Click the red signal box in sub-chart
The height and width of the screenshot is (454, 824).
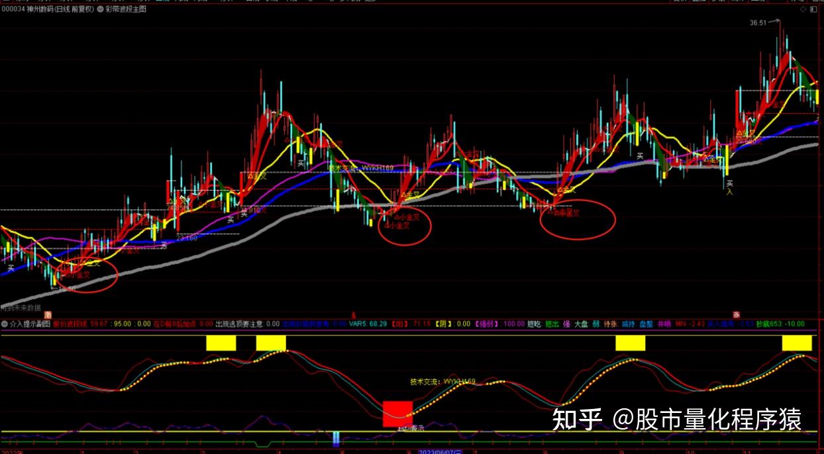pyautogui.click(x=397, y=414)
